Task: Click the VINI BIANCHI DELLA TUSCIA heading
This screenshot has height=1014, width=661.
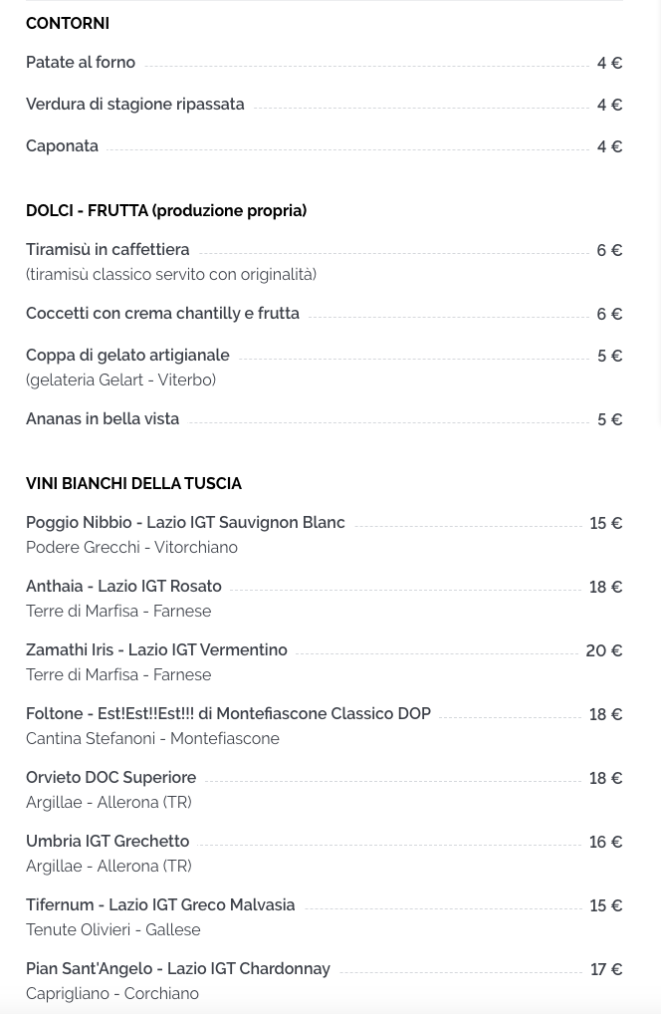Action: tap(133, 484)
